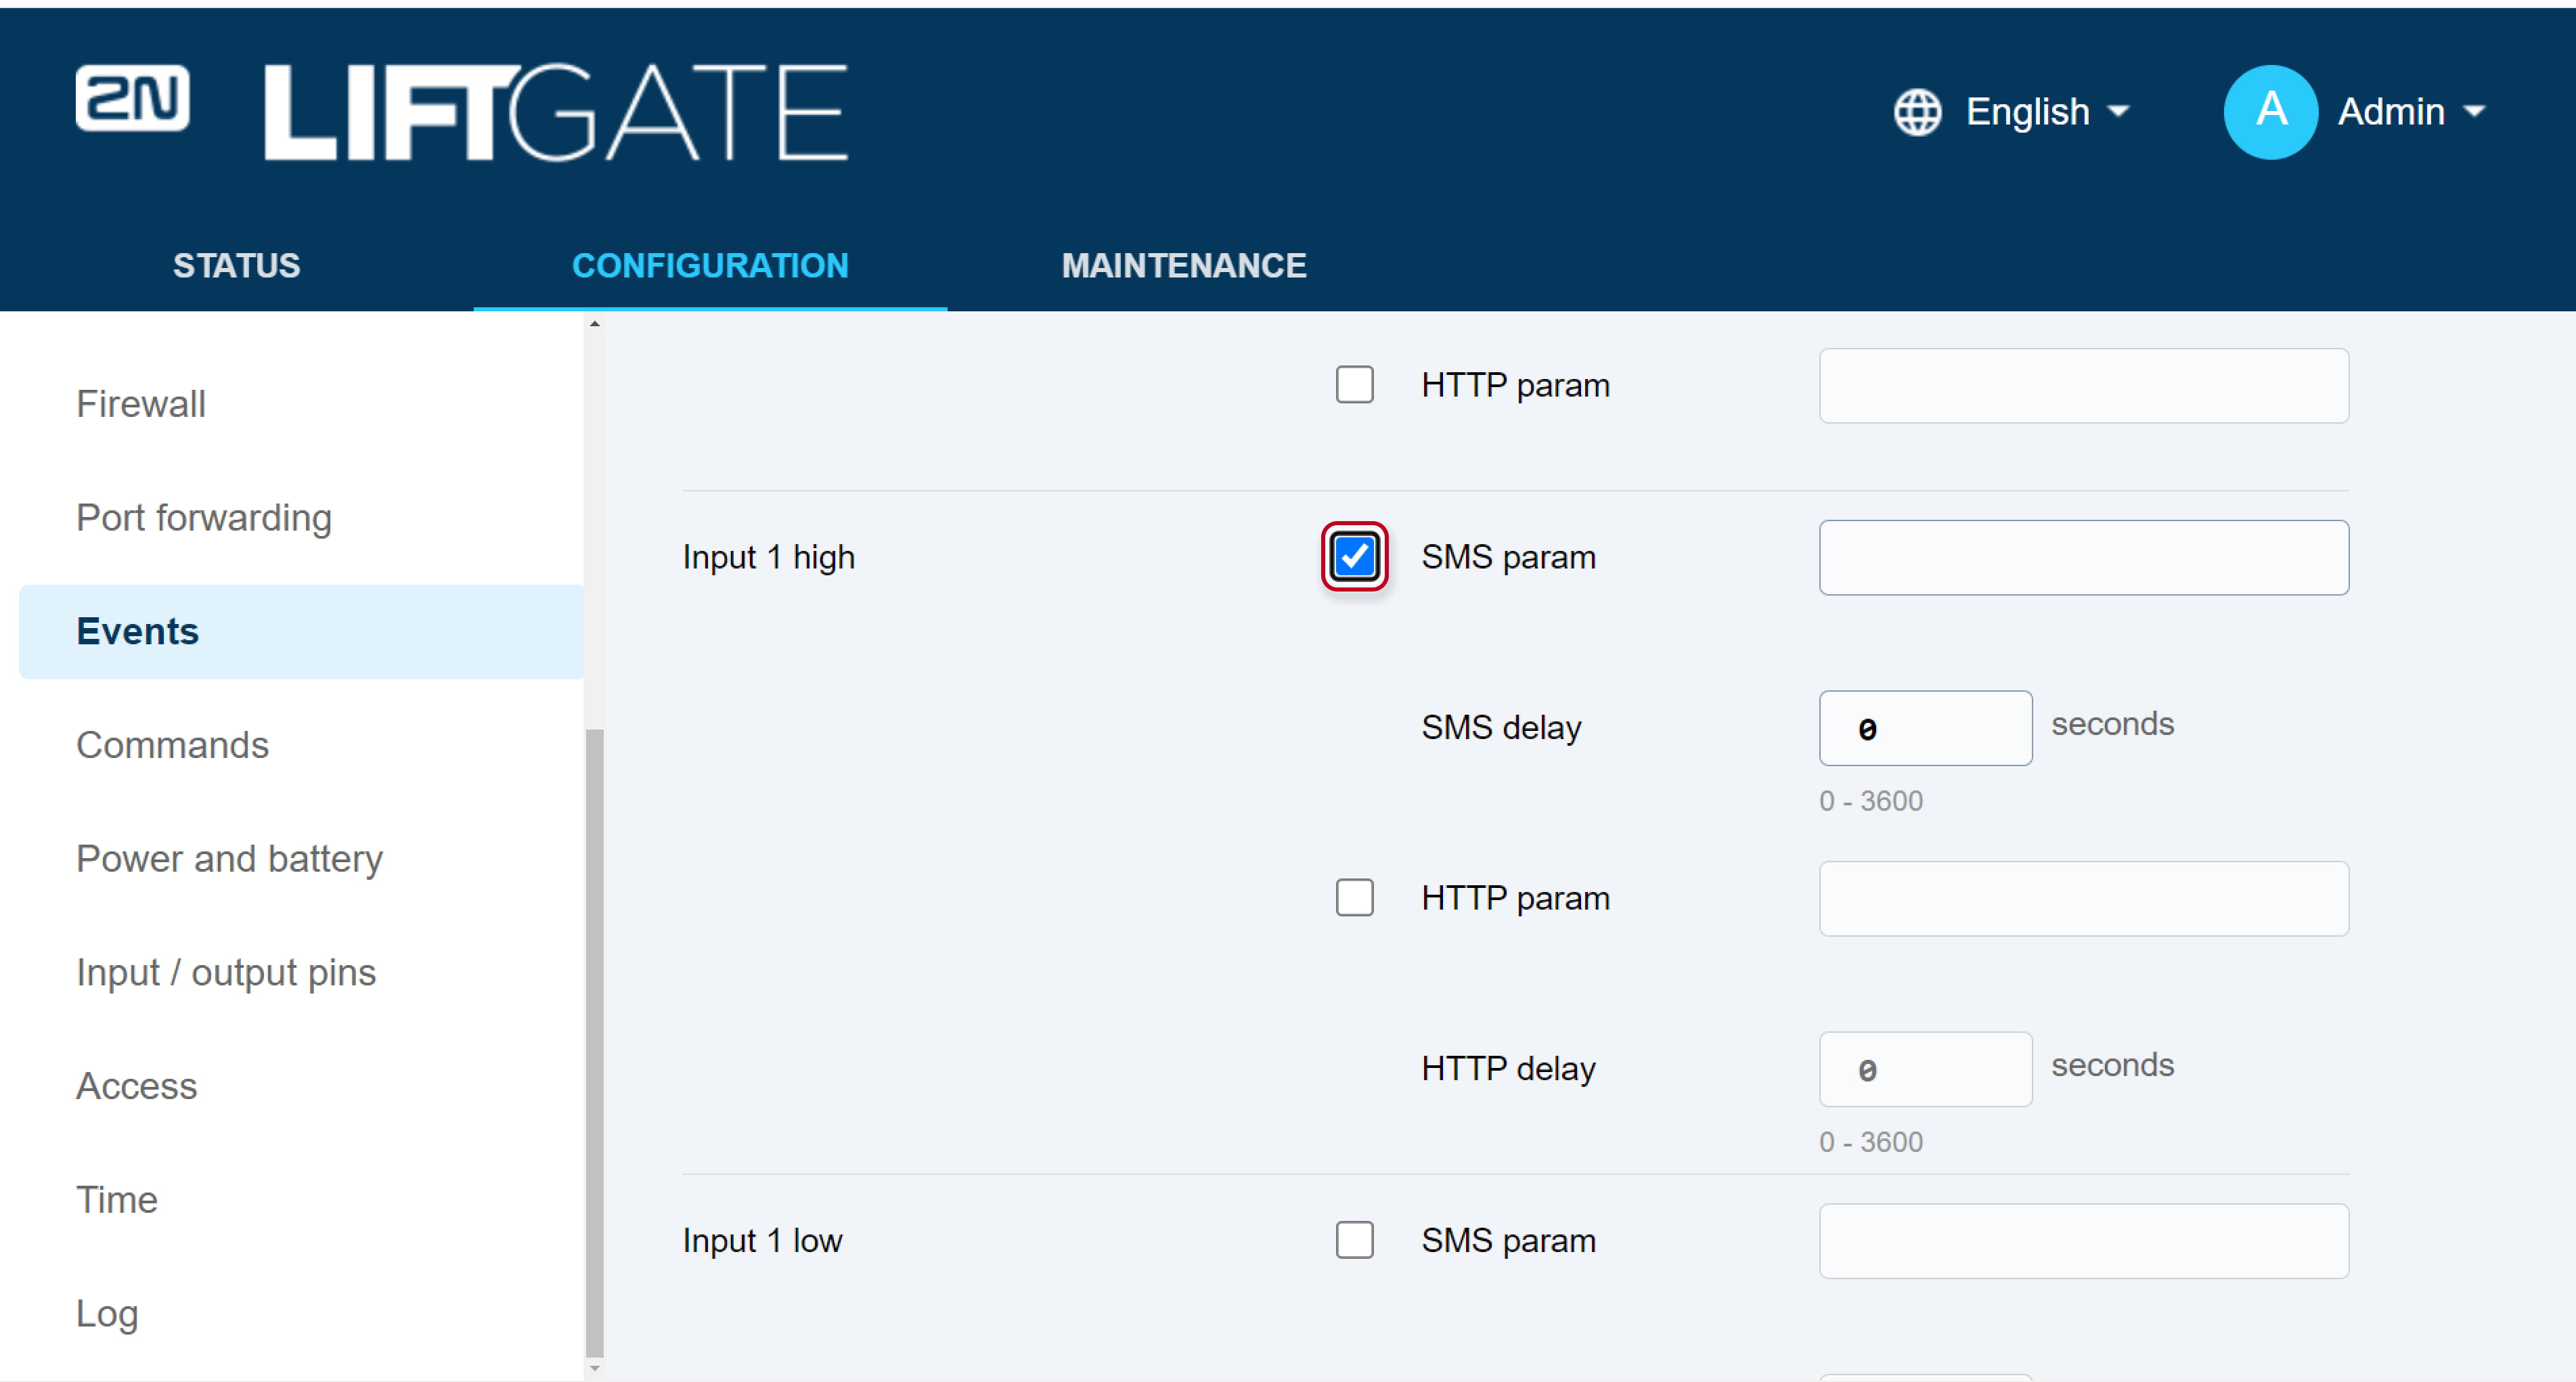Viewport: 2576px width, 1382px height.
Task: Click the Admin avatar circle
Action: pyautogui.click(x=2270, y=112)
